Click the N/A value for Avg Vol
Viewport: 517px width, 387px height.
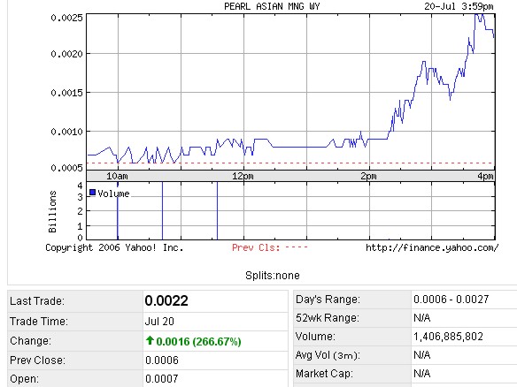(422, 355)
